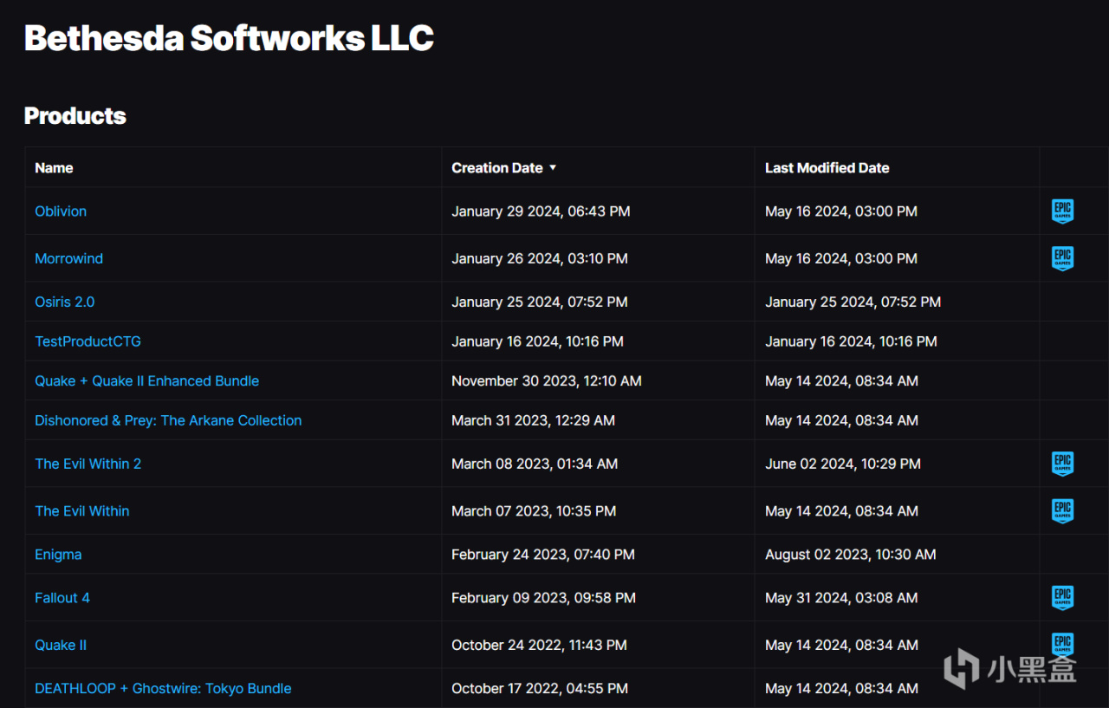Open Quake + Quake II Enhanced Bundle link

tap(147, 381)
